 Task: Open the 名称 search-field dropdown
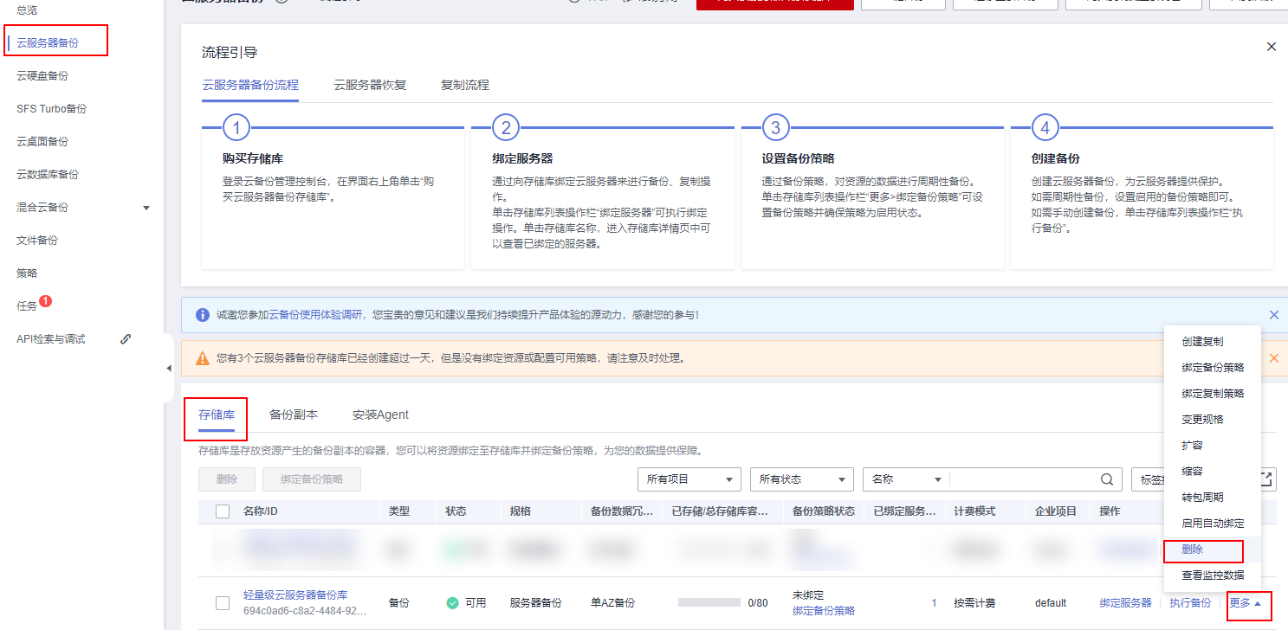(x=906, y=479)
